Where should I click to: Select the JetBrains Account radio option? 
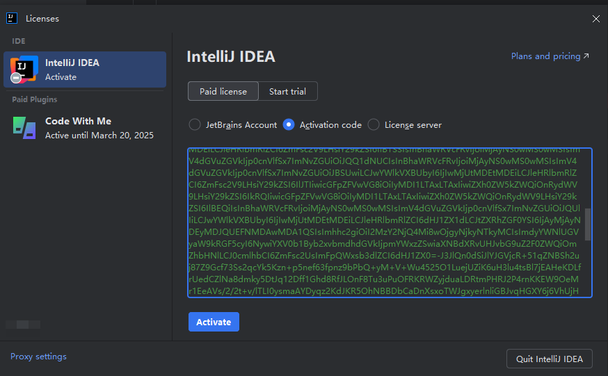click(x=195, y=125)
